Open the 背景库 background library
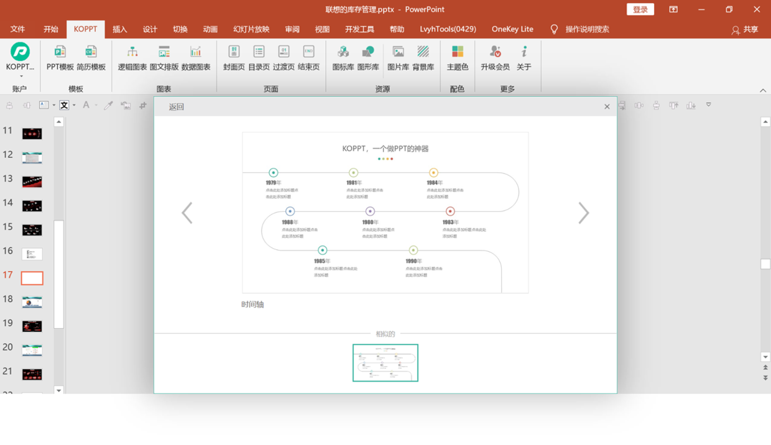Image resolution: width=771 pixels, height=445 pixels. click(423, 57)
